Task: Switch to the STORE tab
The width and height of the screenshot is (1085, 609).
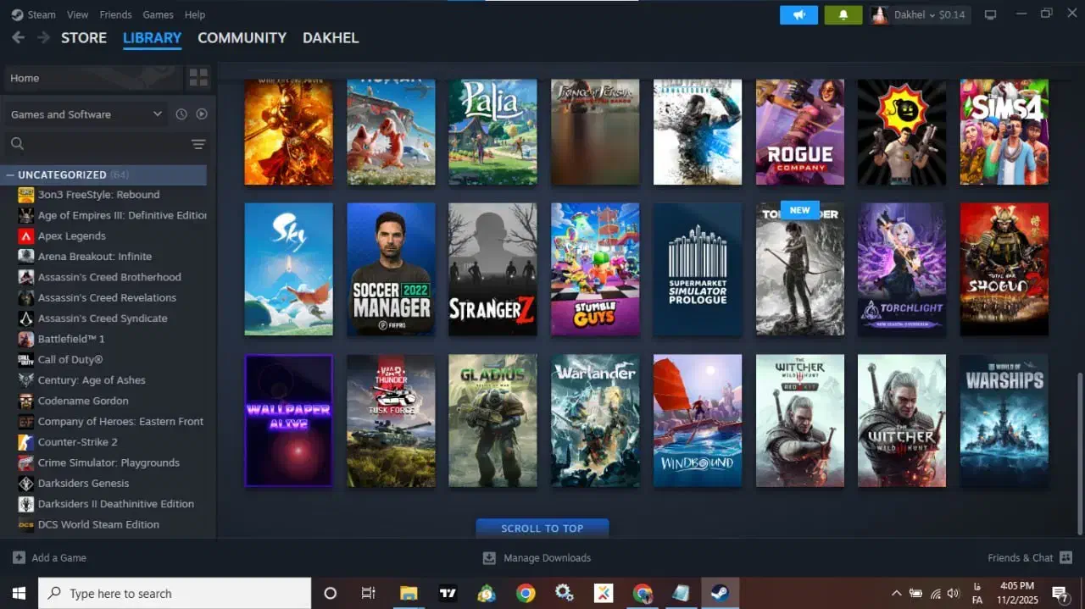Action: coord(84,37)
